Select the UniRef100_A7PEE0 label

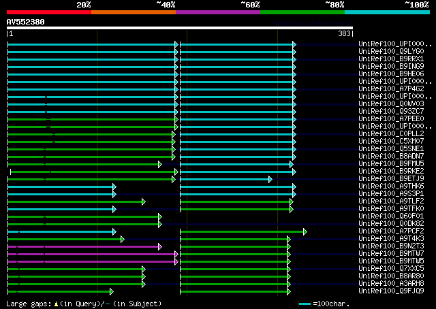(x=391, y=119)
